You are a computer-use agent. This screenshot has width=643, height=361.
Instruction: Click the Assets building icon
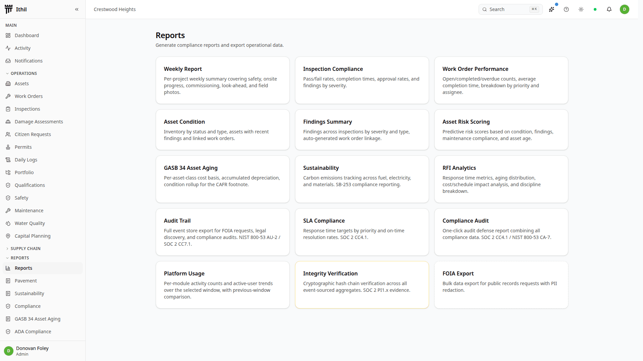[8, 84]
